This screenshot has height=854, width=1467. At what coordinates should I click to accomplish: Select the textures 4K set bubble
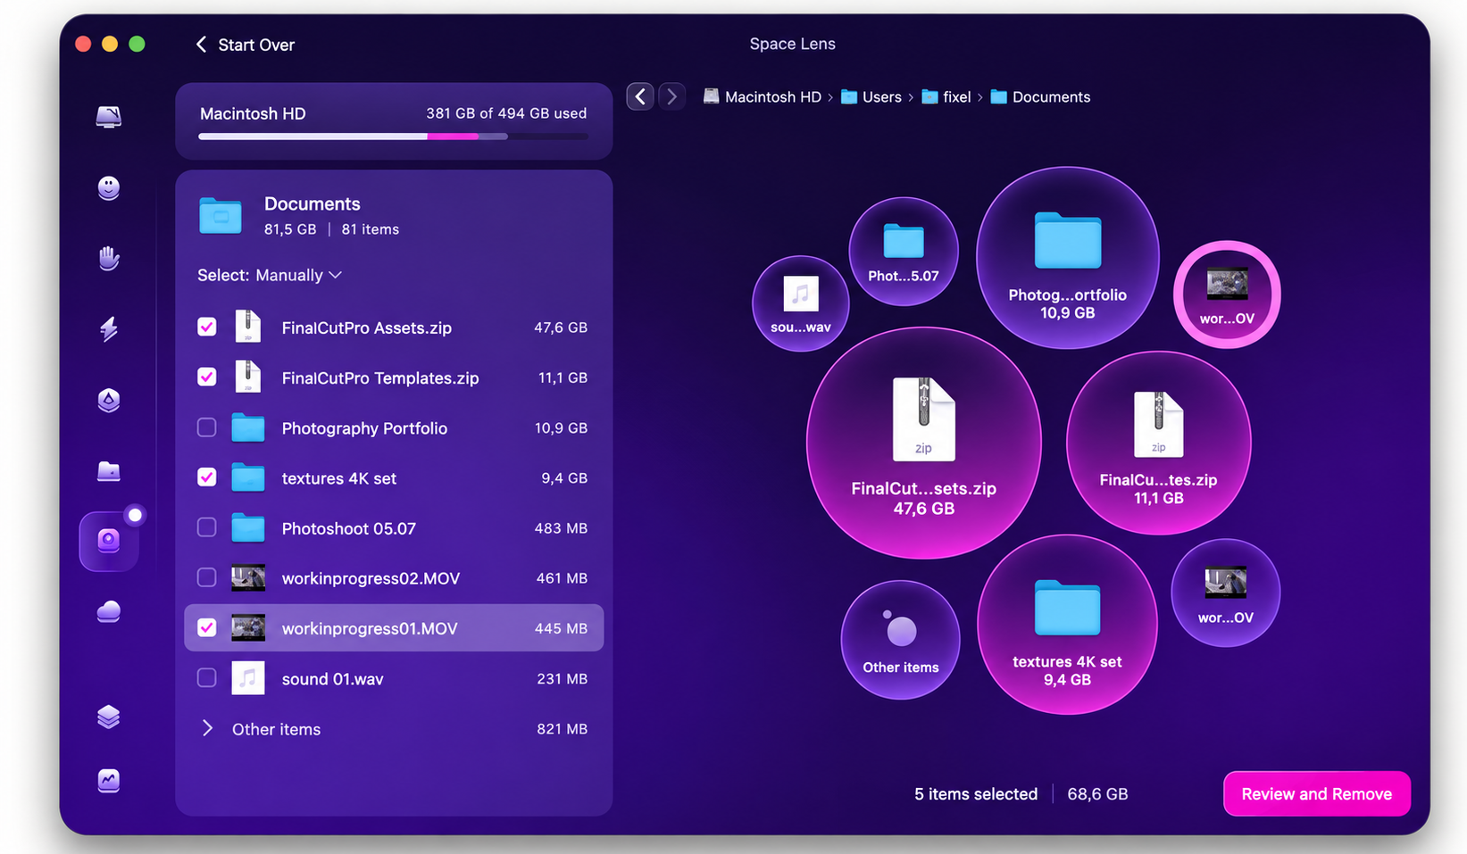(x=1068, y=625)
